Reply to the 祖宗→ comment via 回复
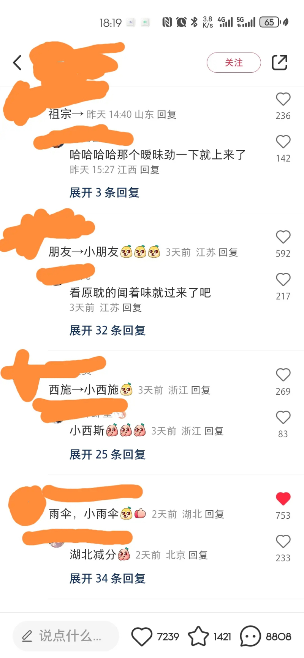The width and height of the screenshot is (304, 658). tap(166, 115)
